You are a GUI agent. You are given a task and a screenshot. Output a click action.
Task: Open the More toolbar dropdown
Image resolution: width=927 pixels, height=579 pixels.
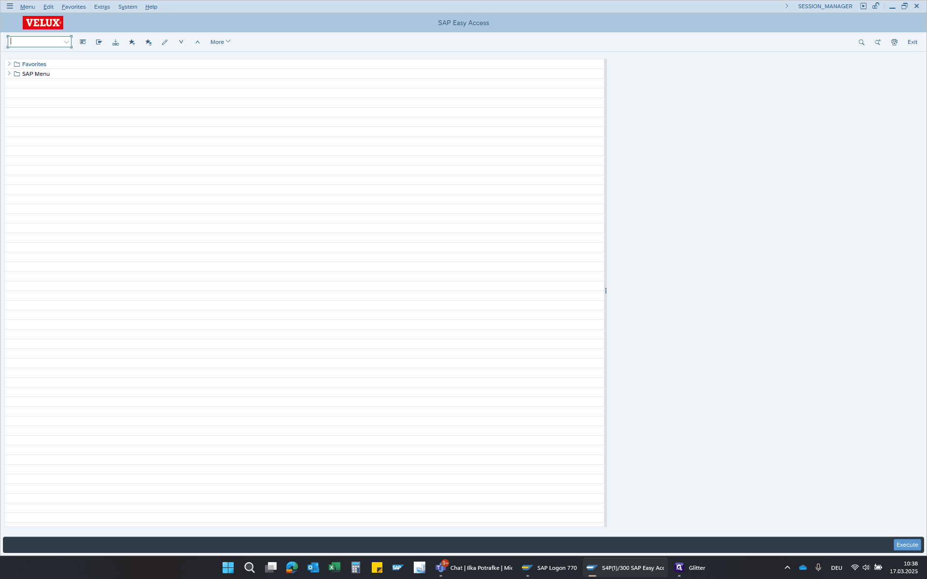click(x=220, y=42)
